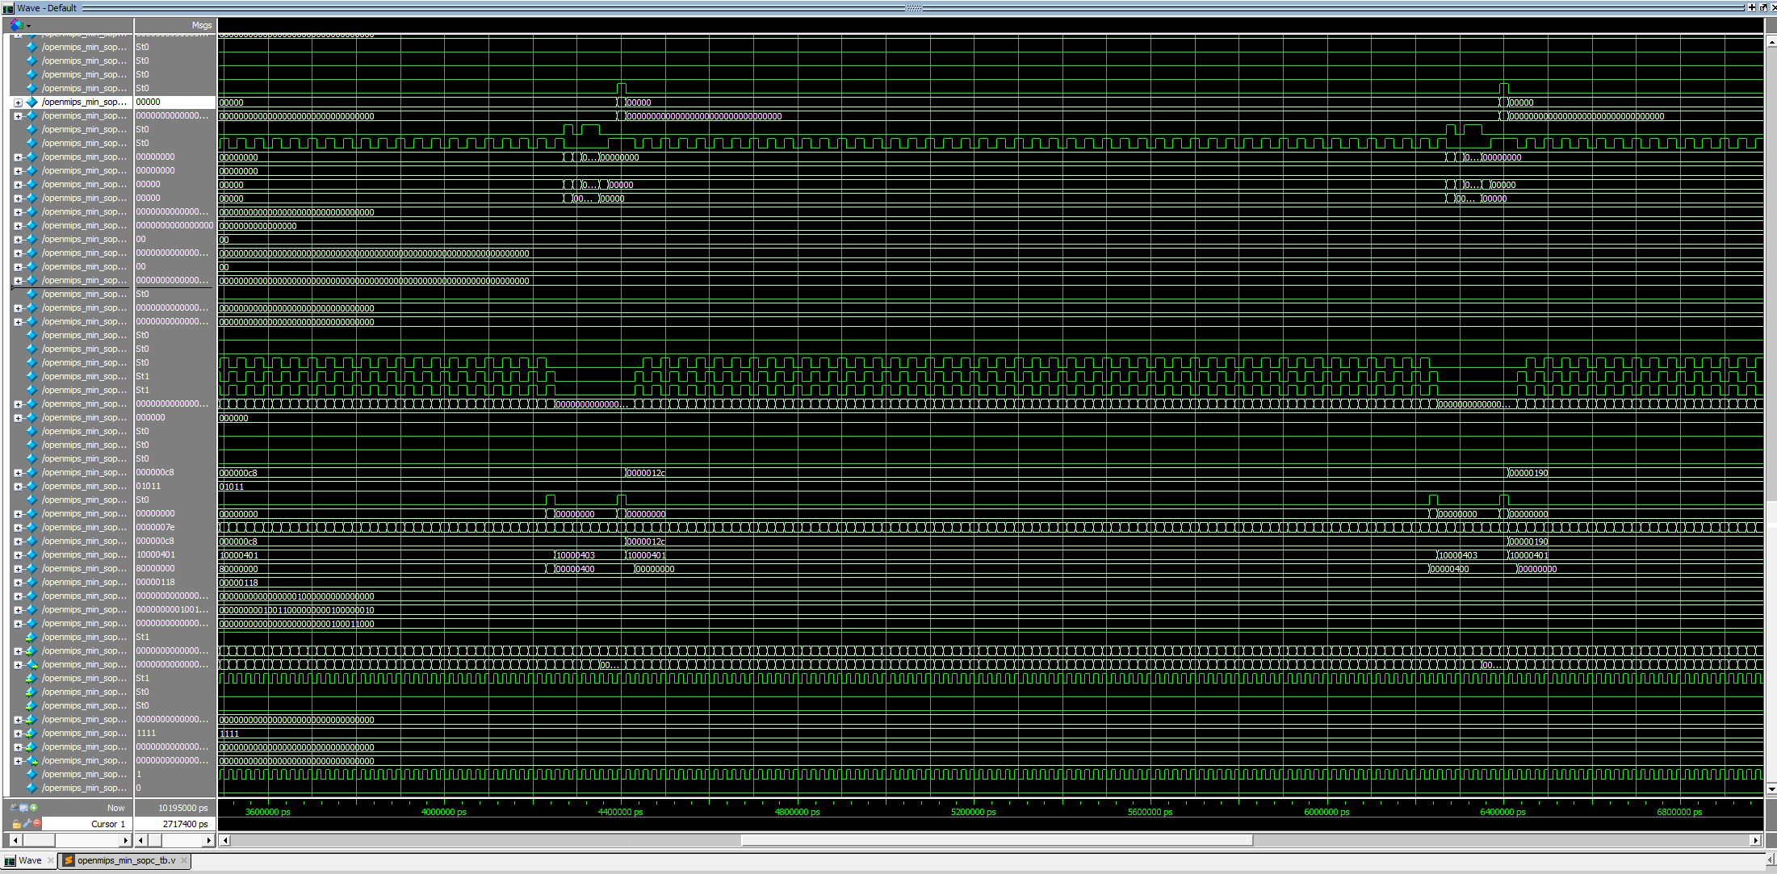Click the 2717400 ps cursor time value
Screen dimensions: 1777x874
(185, 824)
